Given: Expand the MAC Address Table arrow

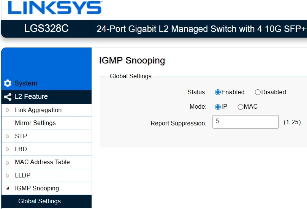Looking at the screenshot, I should [8, 162].
